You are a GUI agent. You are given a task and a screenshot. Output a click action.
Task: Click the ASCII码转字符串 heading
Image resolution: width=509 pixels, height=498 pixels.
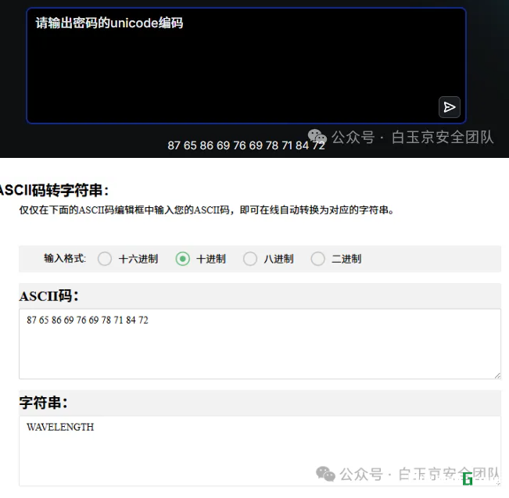coord(54,190)
